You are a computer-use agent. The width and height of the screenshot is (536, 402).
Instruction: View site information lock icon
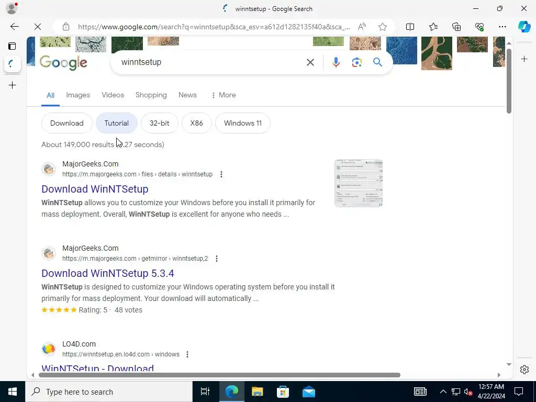point(66,27)
